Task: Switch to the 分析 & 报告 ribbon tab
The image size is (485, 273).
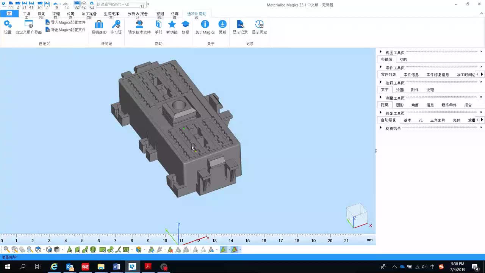Action: tap(138, 14)
